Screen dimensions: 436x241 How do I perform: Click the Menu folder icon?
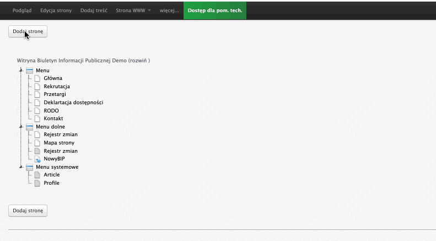pyautogui.click(x=29, y=71)
